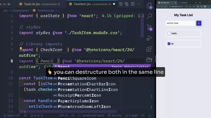Click 'CheckIcon' on line 7

51,50
